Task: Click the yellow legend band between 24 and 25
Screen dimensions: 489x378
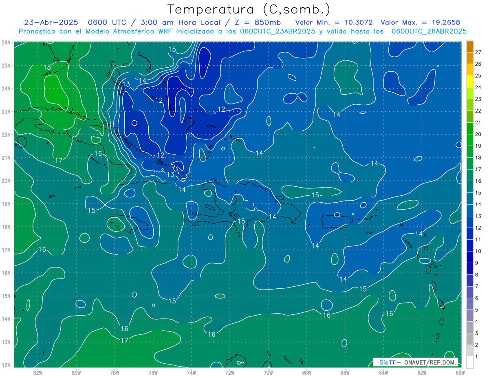Action: 470,82
